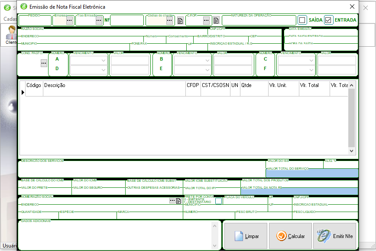The width and height of the screenshot is (376, 251).
Task: Expand the Vencimento dropdown for parcel B
Action: point(207,60)
